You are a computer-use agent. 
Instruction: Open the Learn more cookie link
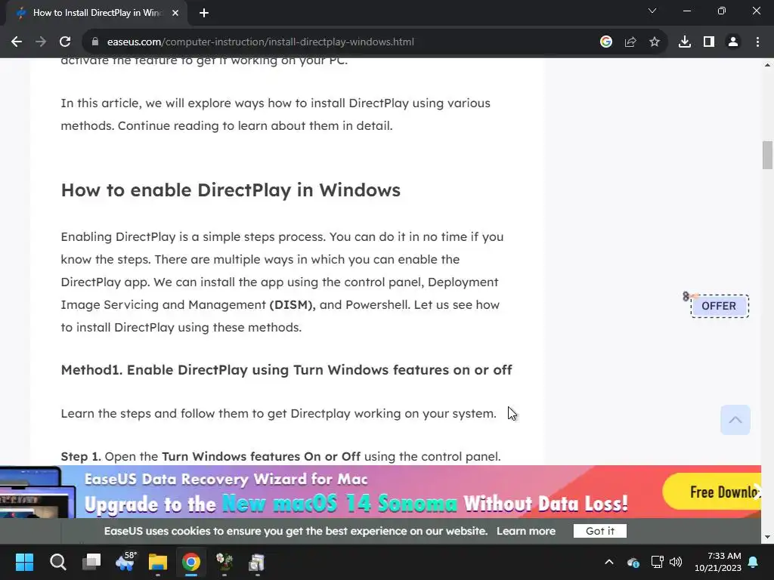[x=526, y=531]
